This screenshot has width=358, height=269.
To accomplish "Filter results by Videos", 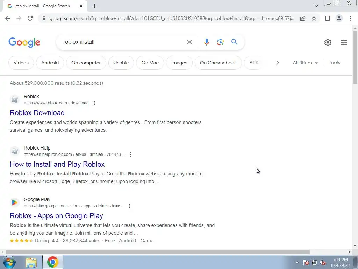I will 21,63.
